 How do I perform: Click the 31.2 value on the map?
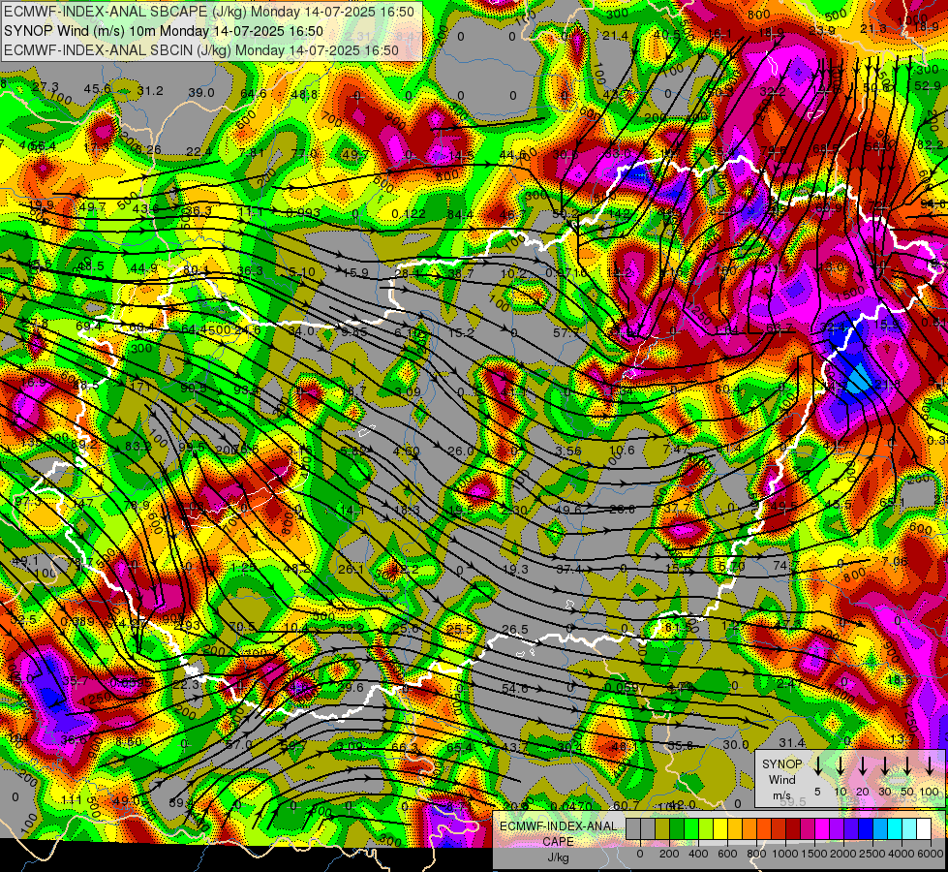(x=150, y=91)
